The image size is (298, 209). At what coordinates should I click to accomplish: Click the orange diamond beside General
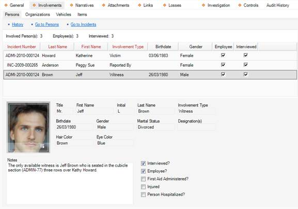tap(6, 5)
